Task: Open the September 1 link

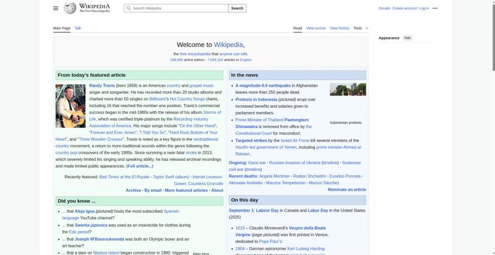Action: coord(241,210)
